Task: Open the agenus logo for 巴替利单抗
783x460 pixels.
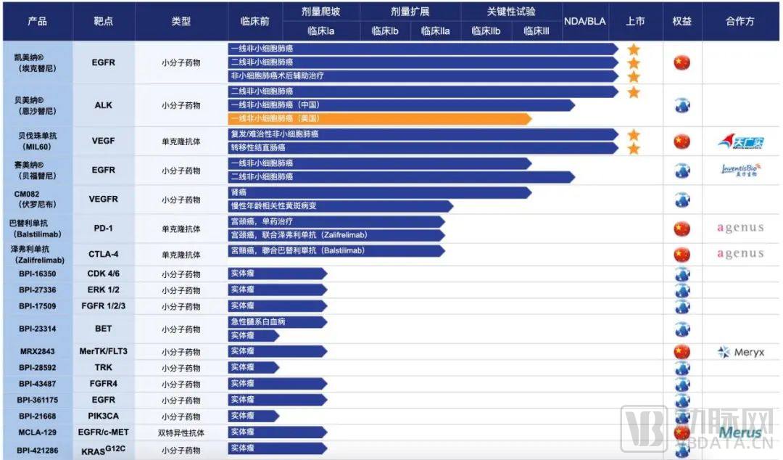Action: click(741, 228)
